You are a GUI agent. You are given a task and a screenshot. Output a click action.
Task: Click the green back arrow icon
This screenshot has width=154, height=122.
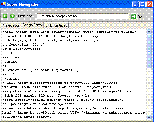5,16
